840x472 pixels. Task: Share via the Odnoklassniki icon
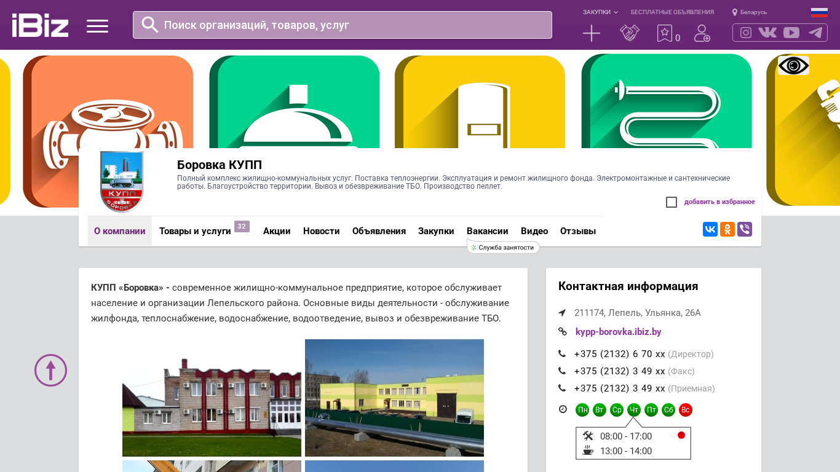[x=727, y=229]
